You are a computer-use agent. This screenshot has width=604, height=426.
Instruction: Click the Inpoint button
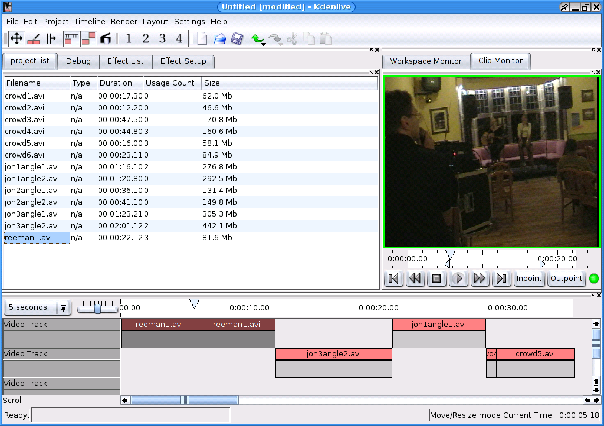(x=528, y=278)
